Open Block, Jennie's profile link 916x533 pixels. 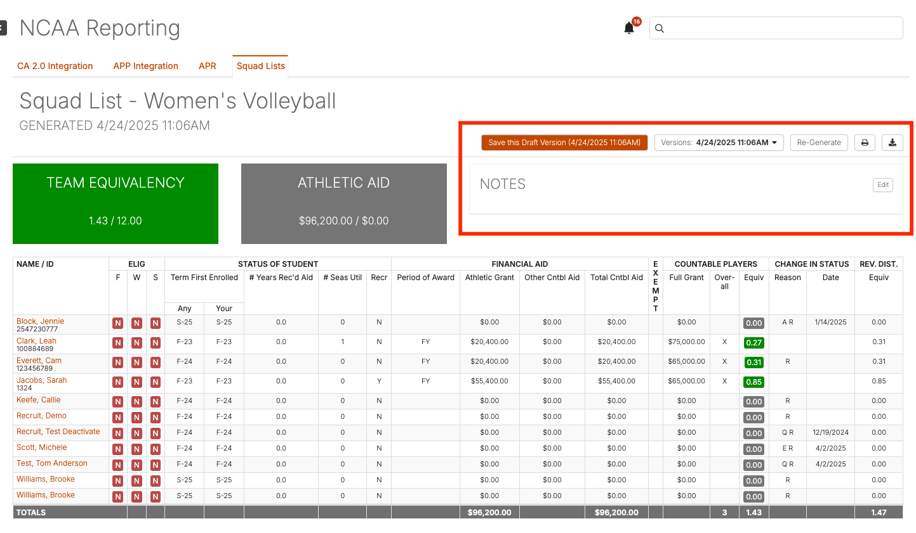(40, 321)
